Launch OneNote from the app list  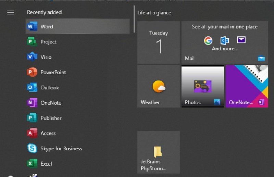tap(51, 103)
